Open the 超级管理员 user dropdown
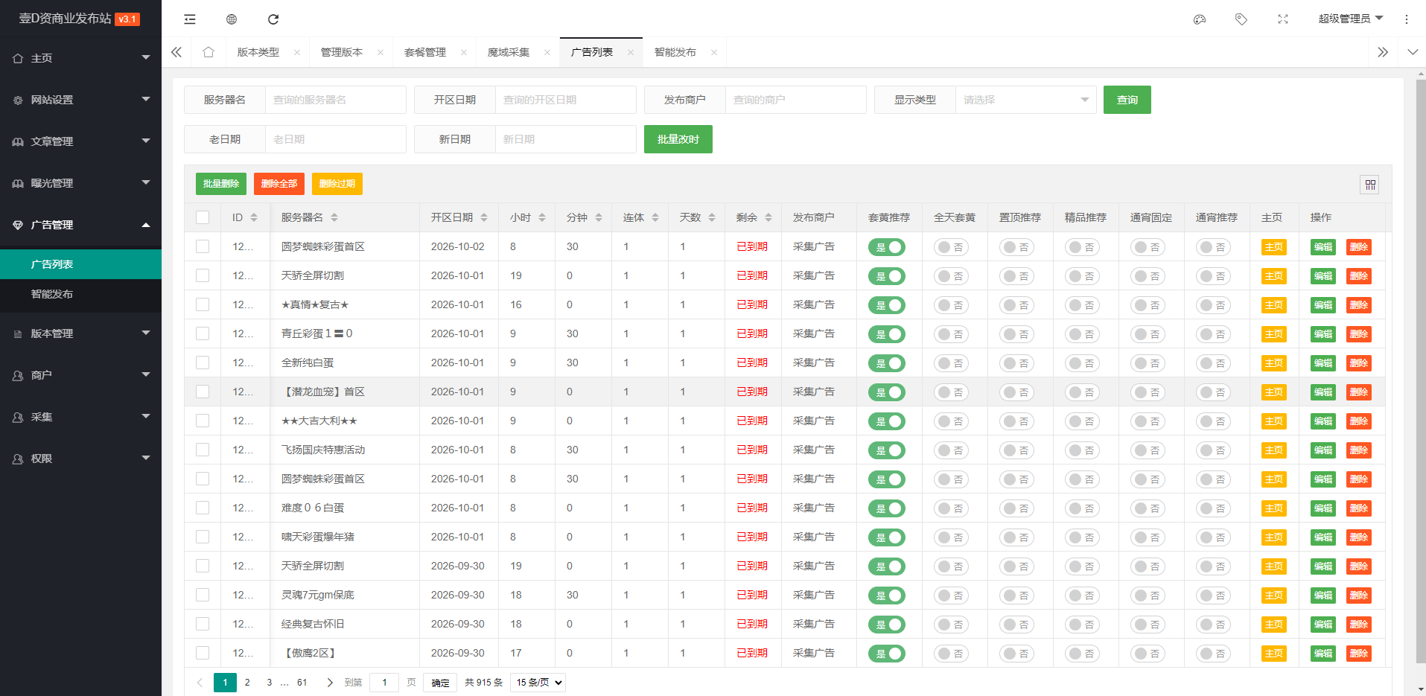Image resolution: width=1426 pixels, height=696 pixels. 1350,19
